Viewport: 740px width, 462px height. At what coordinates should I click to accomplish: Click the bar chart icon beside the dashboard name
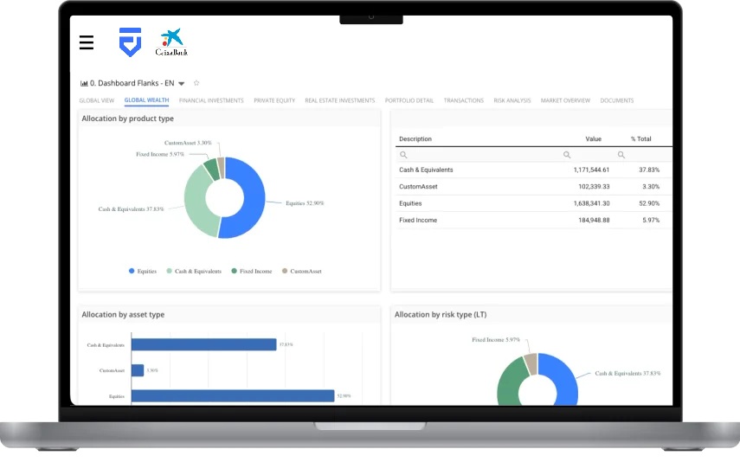[x=84, y=83]
